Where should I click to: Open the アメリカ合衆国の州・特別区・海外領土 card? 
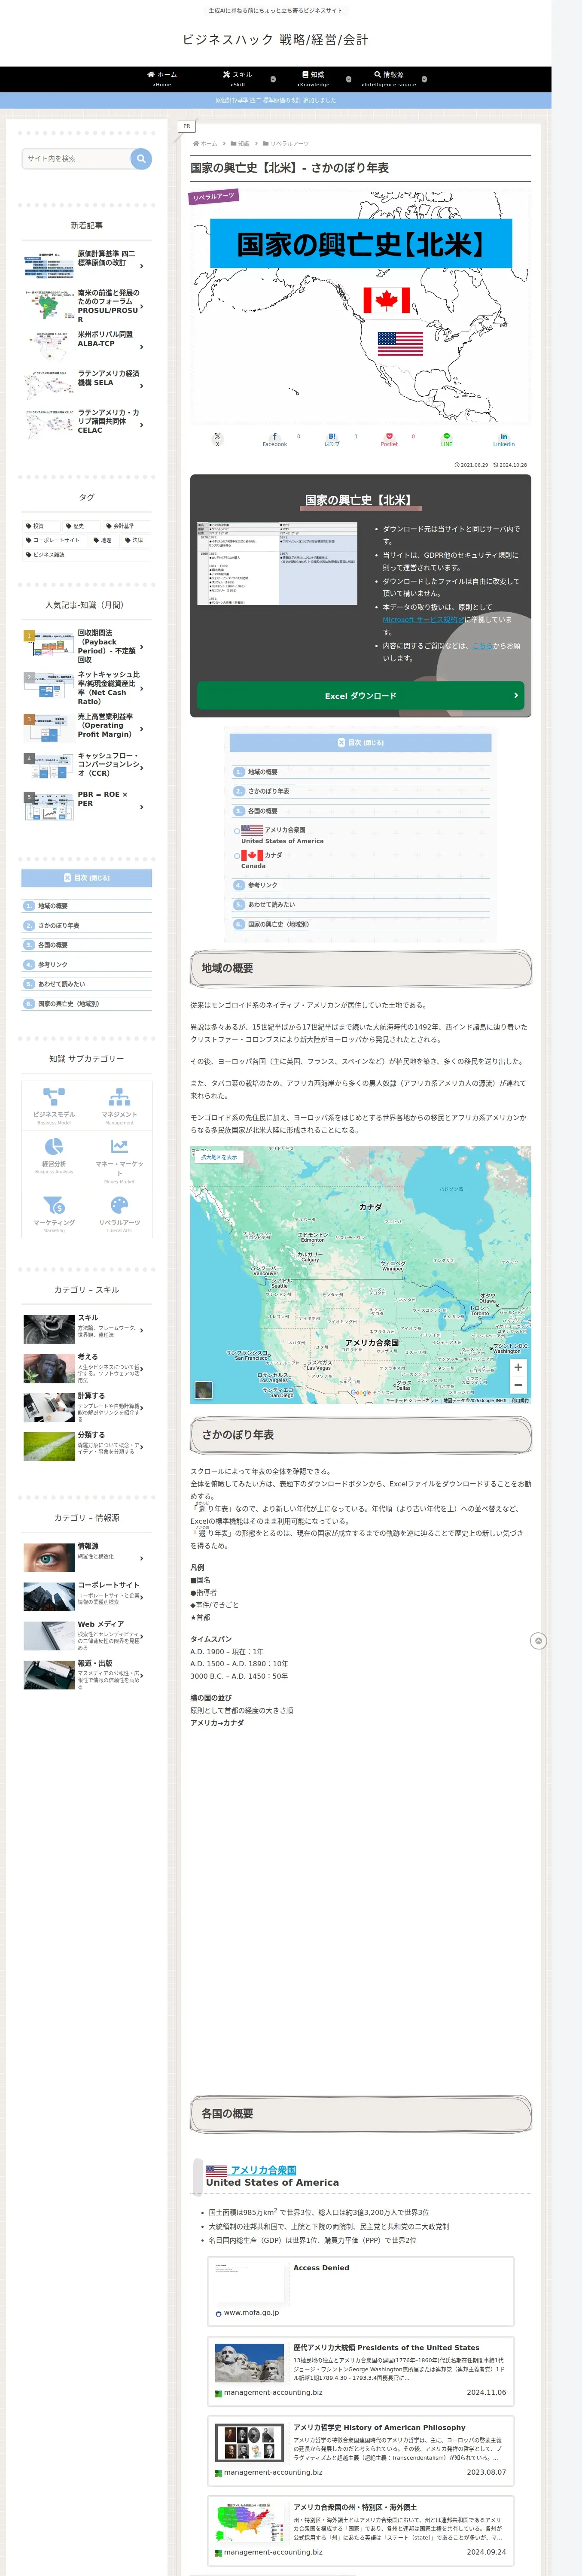click(361, 2531)
